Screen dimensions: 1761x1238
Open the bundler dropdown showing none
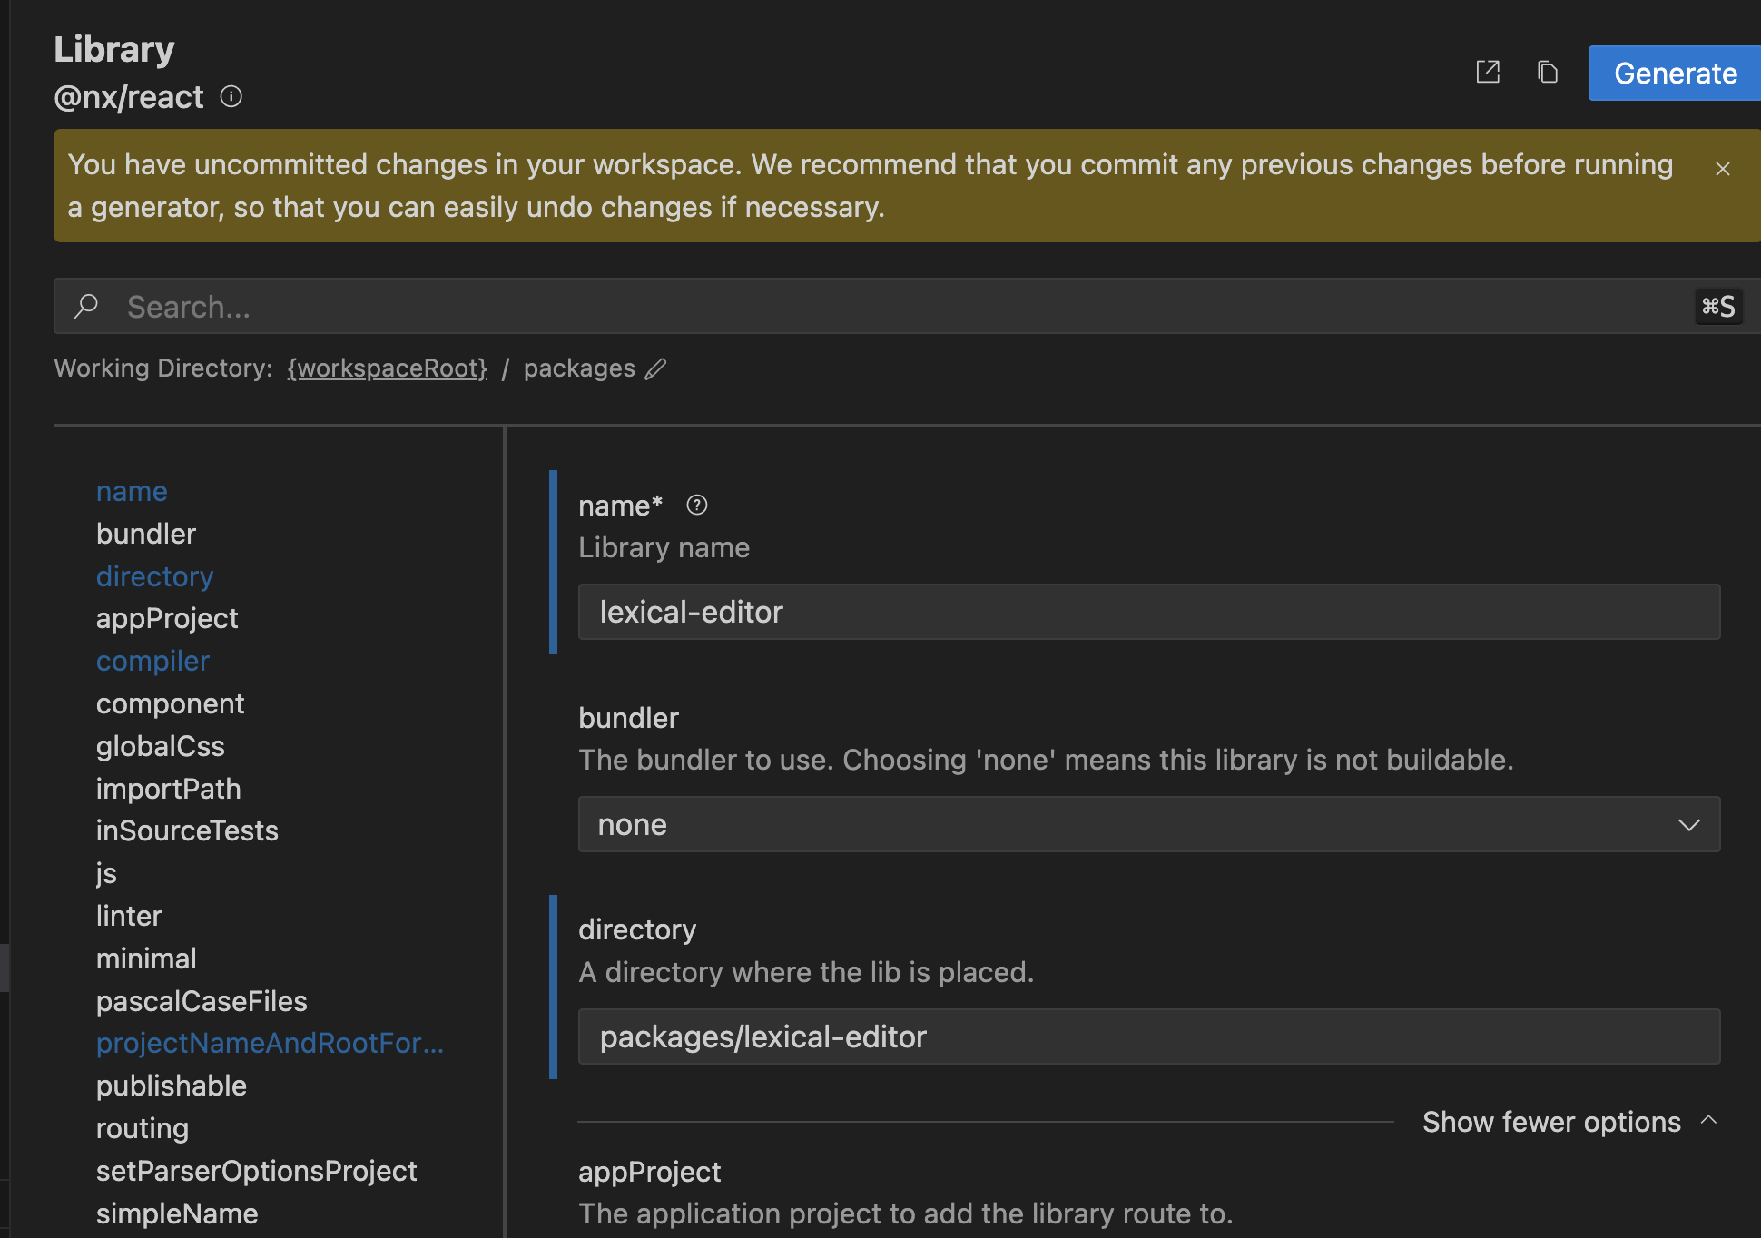click(1148, 824)
